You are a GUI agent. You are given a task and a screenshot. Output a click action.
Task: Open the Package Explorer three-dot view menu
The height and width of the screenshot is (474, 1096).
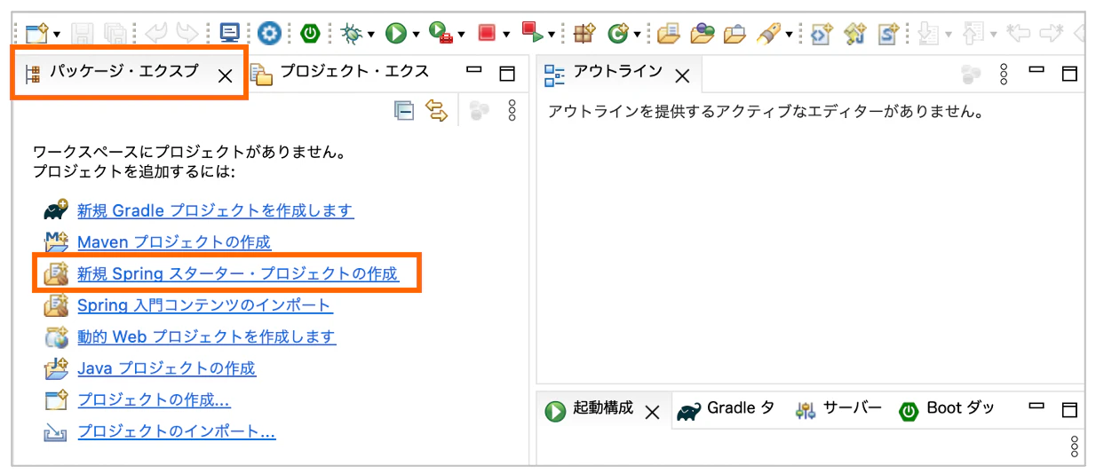coord(512,110)
